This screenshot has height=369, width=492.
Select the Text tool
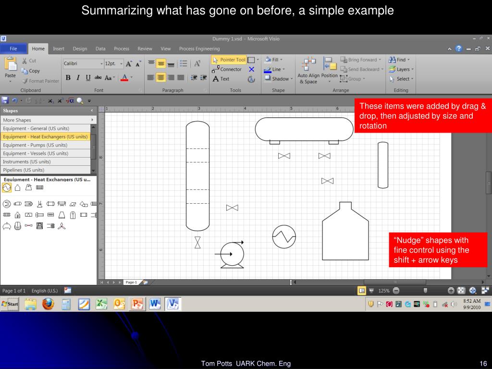pos(221,79)
